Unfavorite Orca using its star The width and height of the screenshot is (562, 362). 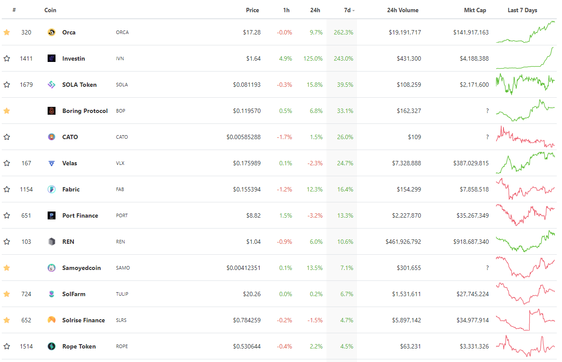tap(7, 32)
